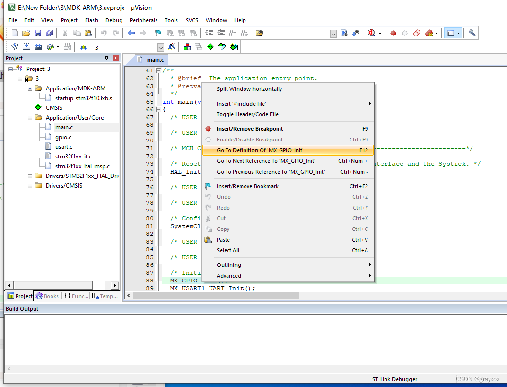Select 'Insert/Remove Breakpoint' in context menu

tap(288, 129)
